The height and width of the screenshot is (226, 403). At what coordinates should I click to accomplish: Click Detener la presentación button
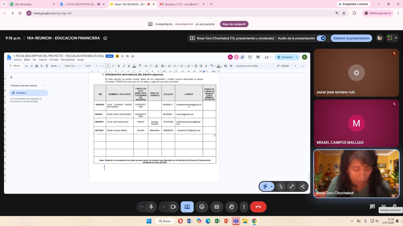click(351, 38)
